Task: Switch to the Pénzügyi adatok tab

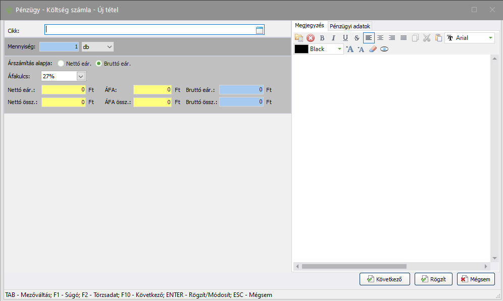Action: tap(350, 26)
